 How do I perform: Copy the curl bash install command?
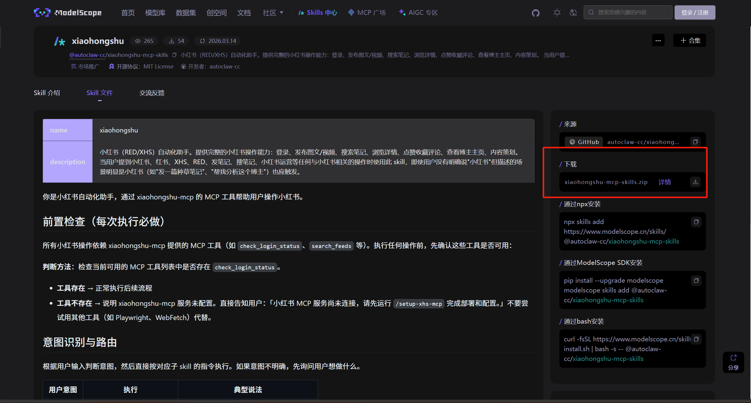click(696, 339)
